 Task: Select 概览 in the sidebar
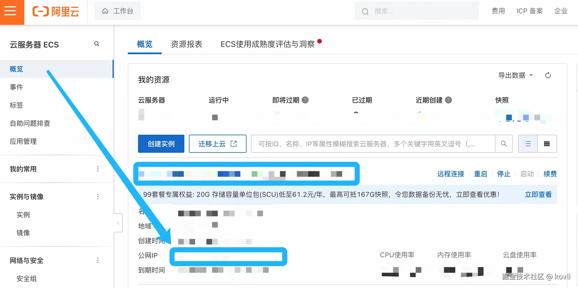tap(57, 69)
